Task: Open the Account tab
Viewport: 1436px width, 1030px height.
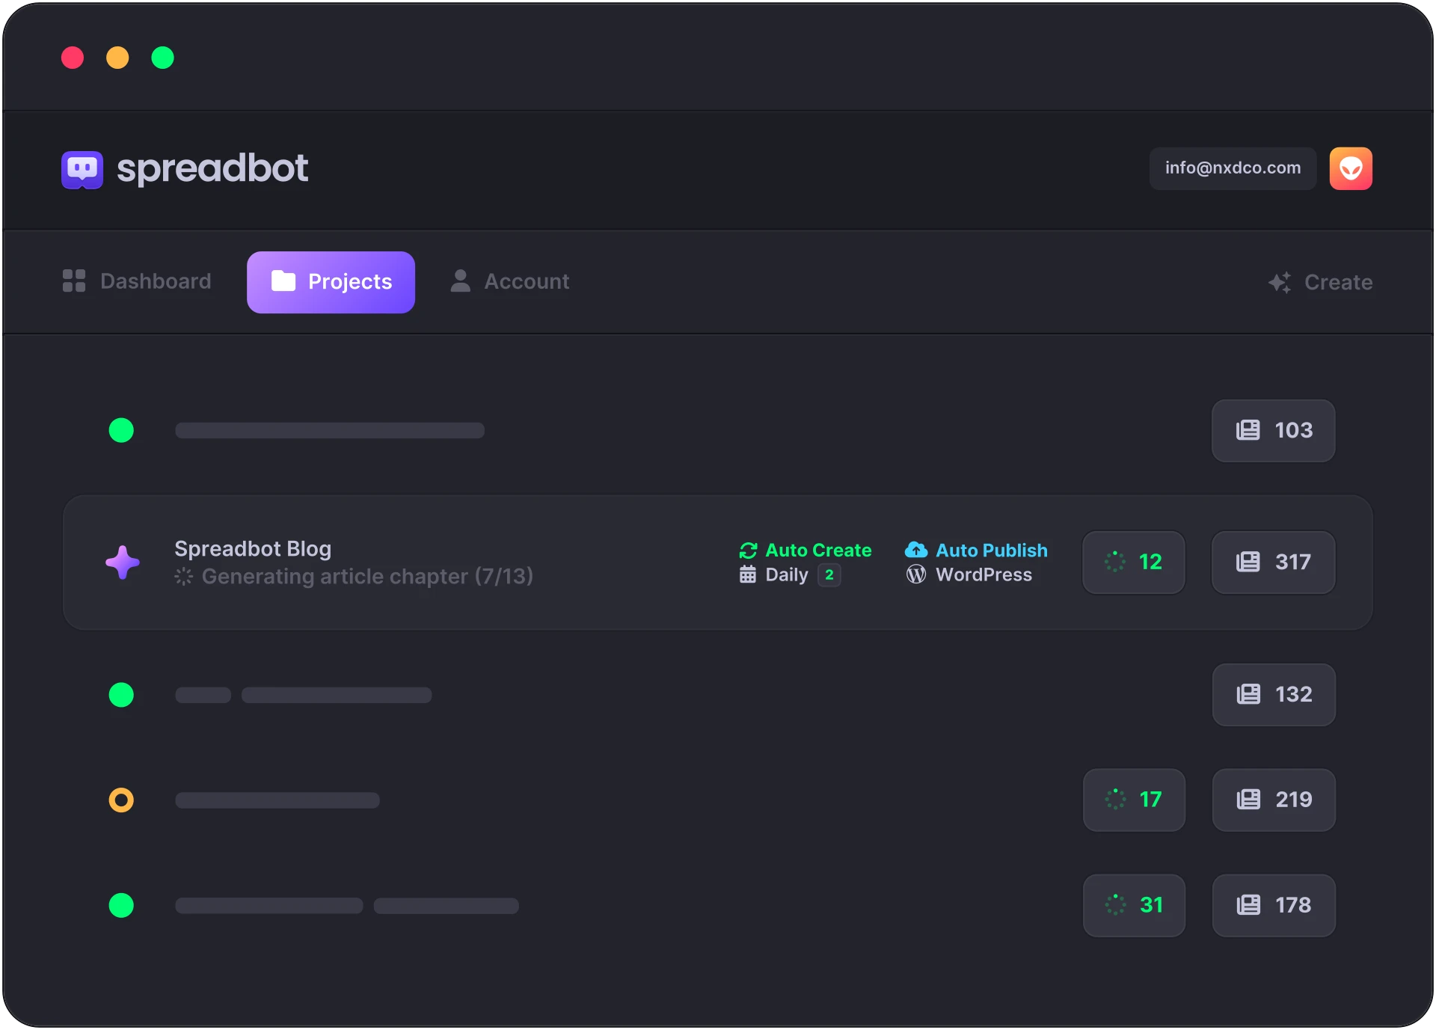Action: coord(509,282)
